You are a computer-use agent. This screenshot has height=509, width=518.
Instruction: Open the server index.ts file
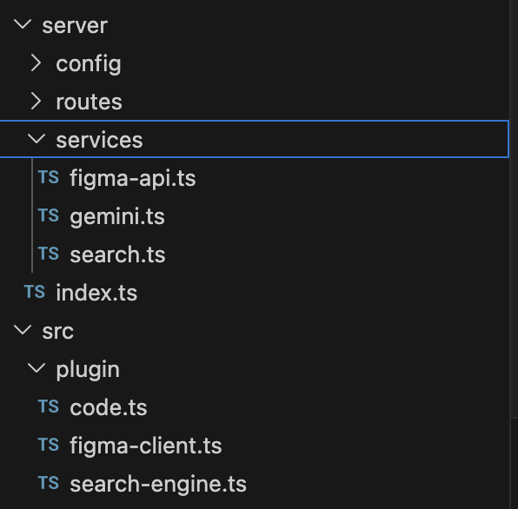coord(96,293)
